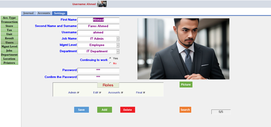The image size is (271, 127).
Task: Click the Username input containing ahmed
Action: click(x=98, y=32)
